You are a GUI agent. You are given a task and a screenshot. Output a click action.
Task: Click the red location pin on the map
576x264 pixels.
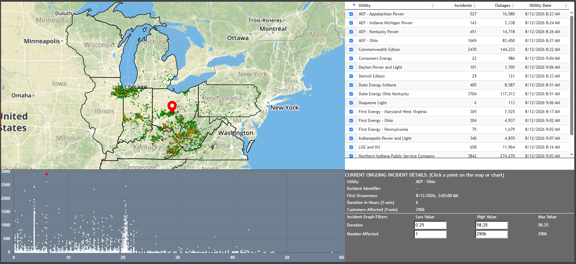172,106
